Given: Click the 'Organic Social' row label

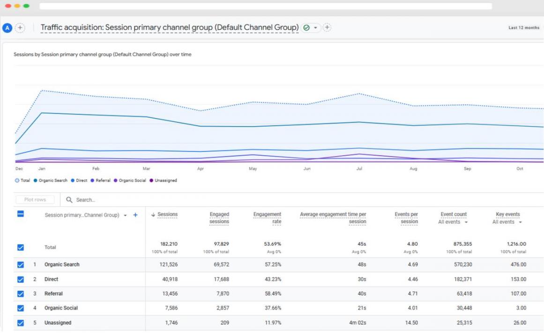Looking at the screenshot, I should point(61,308).
